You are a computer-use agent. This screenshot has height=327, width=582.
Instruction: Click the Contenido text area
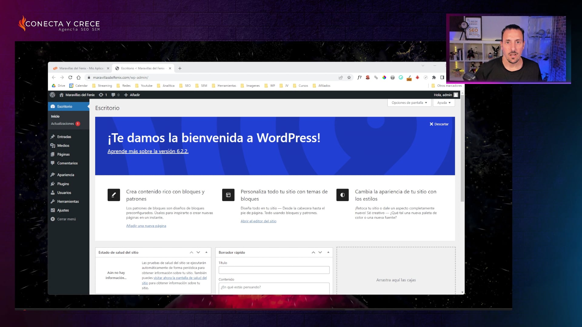pos(274,289)
